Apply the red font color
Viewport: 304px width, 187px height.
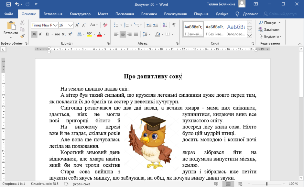click(100, 34)
